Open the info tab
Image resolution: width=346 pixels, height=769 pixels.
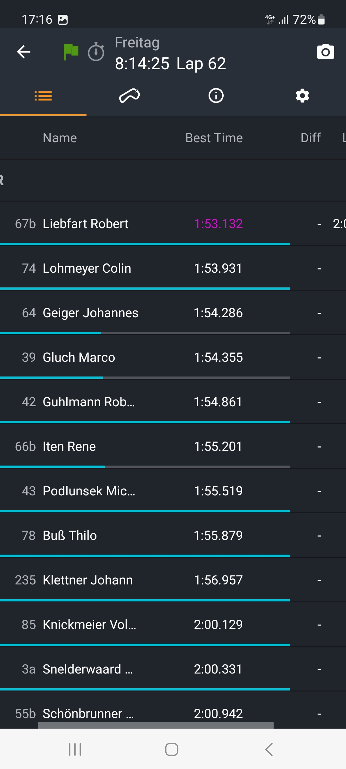[x=216, y=95]
